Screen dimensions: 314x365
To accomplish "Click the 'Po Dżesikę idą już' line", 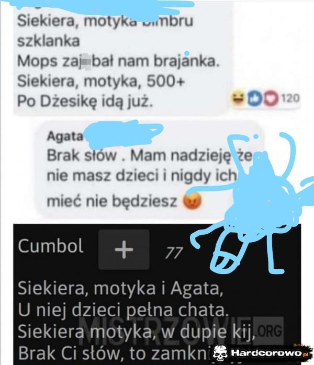I will 85,101.
